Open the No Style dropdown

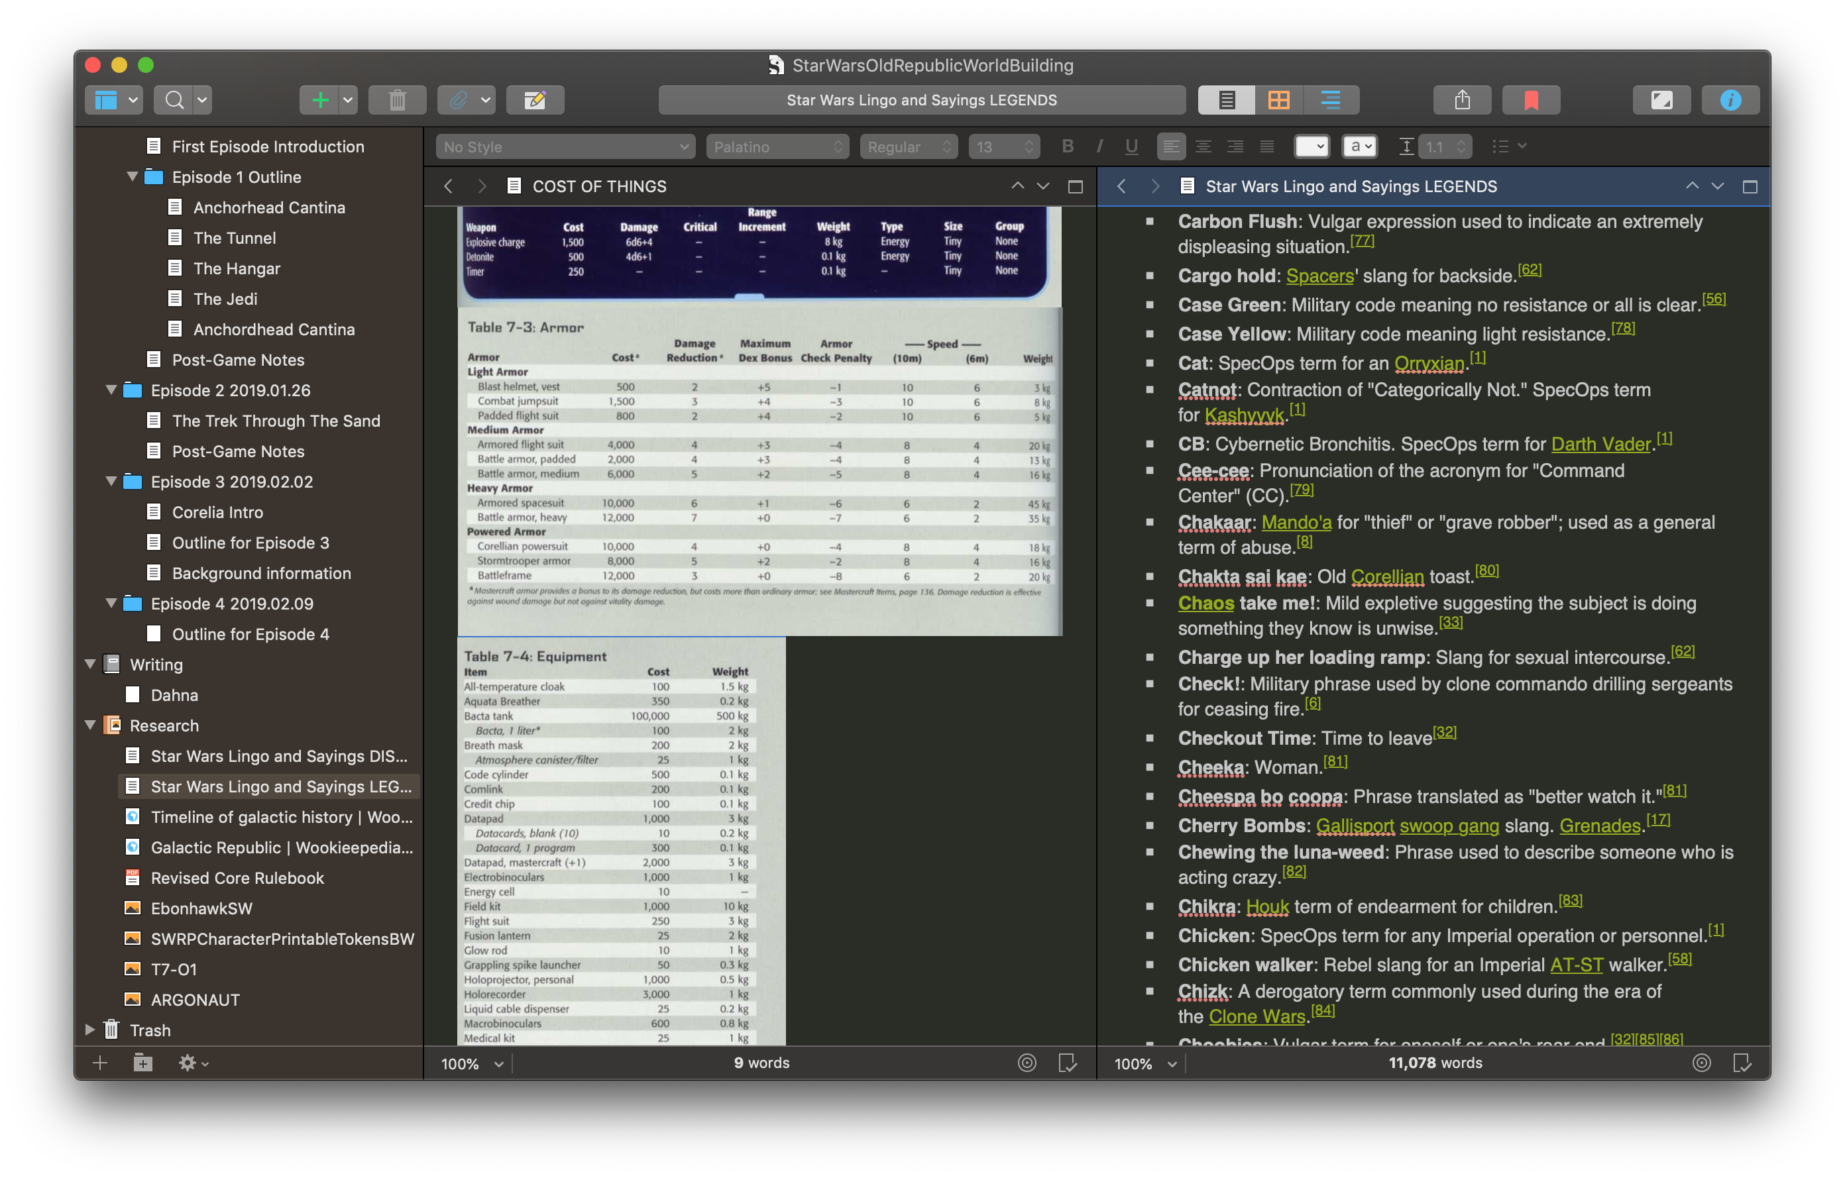tap(565, 146)
